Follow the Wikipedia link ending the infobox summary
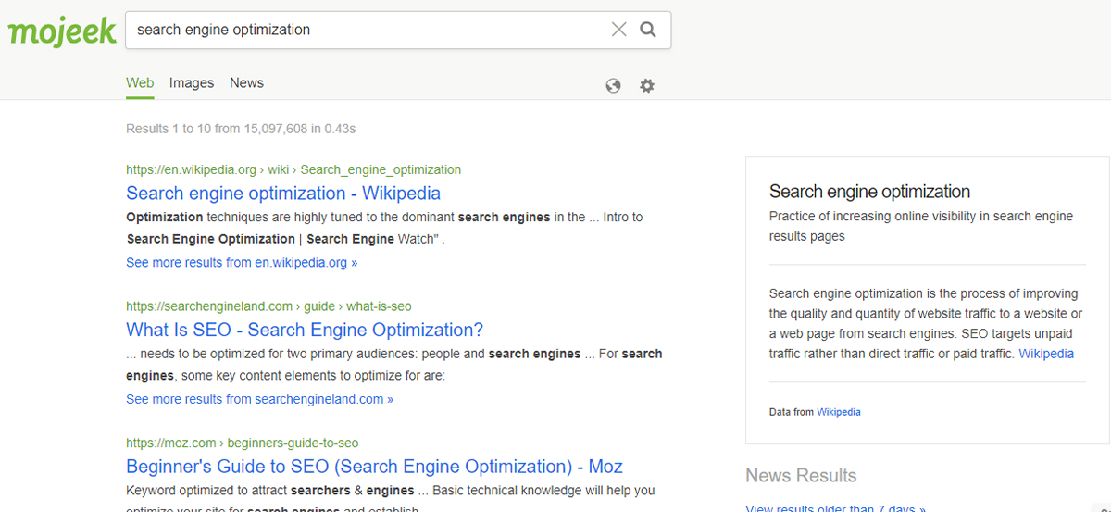Viewport: 1111px width, 512px height. point(1046,354)
